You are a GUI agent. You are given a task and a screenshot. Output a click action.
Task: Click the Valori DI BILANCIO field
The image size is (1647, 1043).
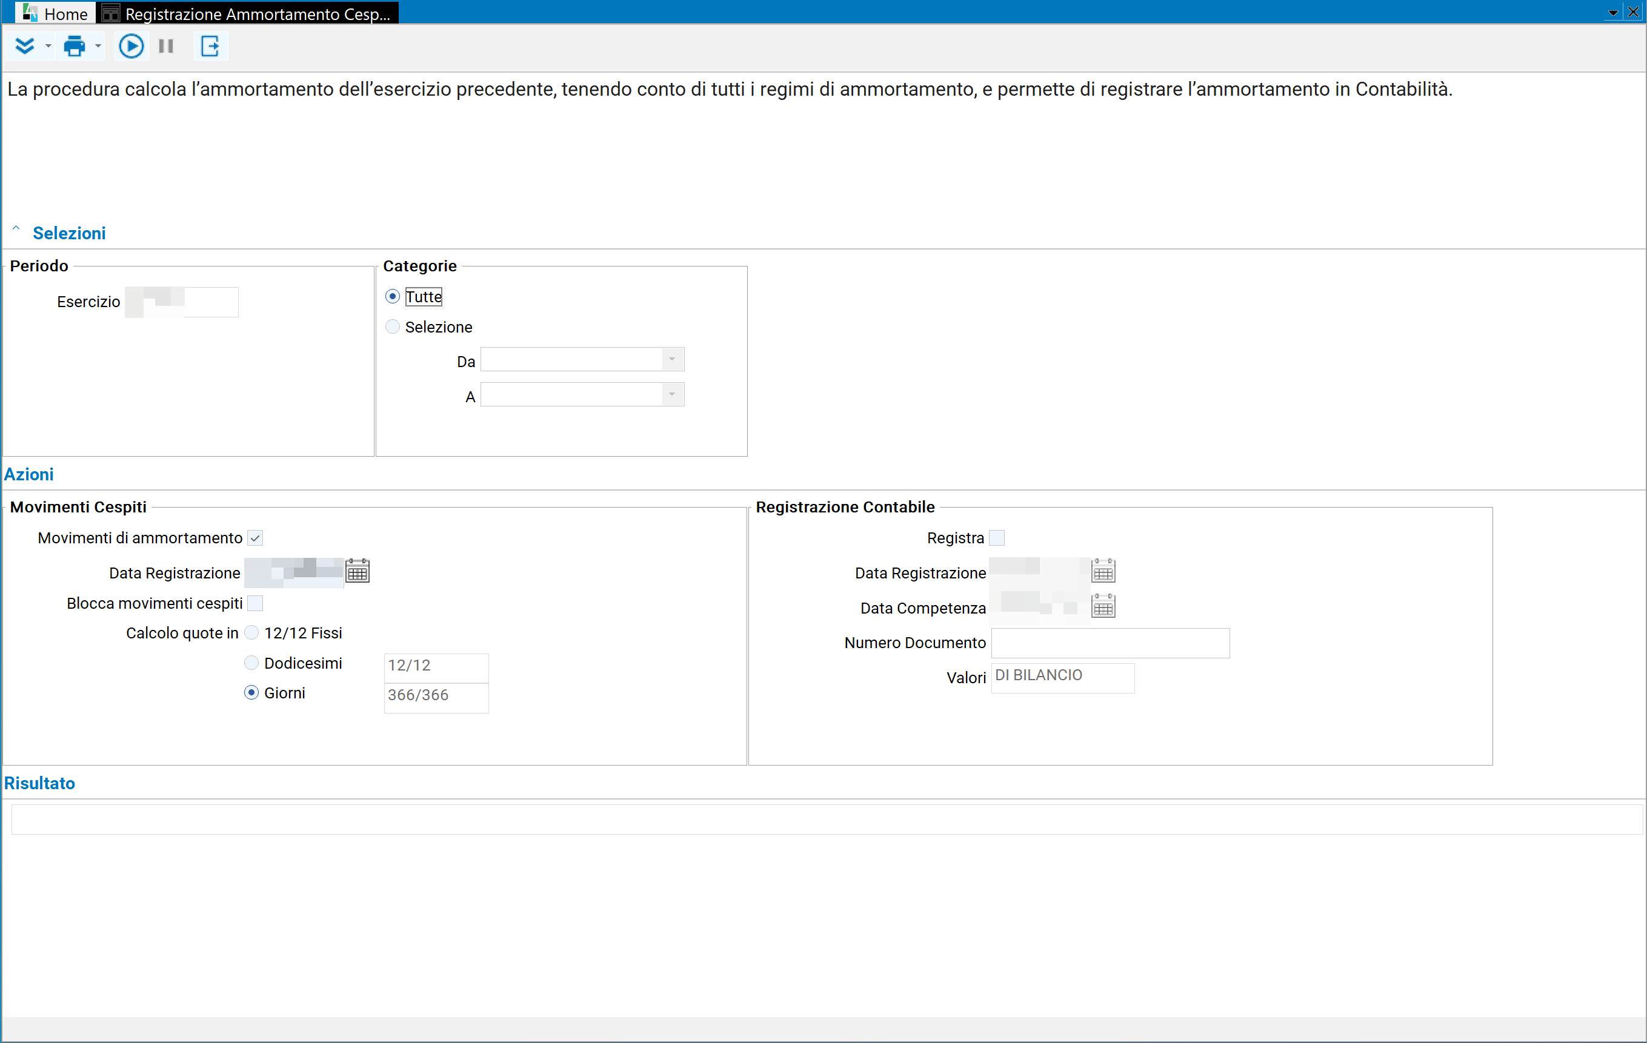point(1062,678)
